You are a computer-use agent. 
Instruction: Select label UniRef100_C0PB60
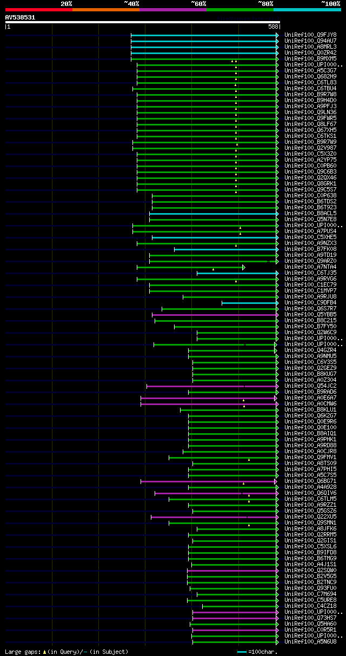click(310, 165)
